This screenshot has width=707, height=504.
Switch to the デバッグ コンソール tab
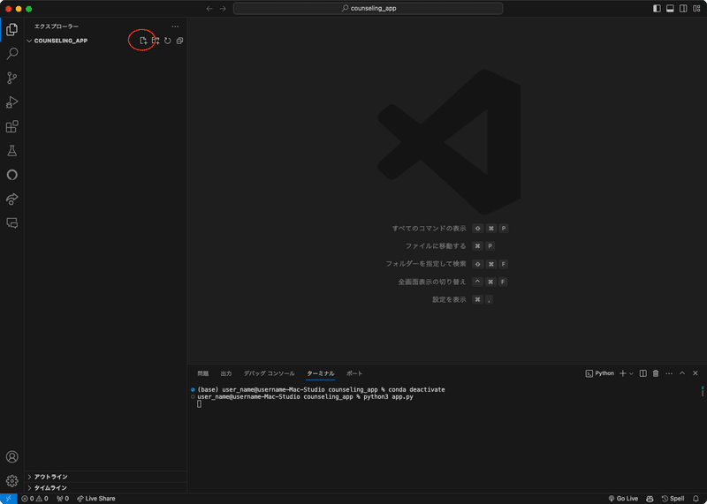coord(270,373)
